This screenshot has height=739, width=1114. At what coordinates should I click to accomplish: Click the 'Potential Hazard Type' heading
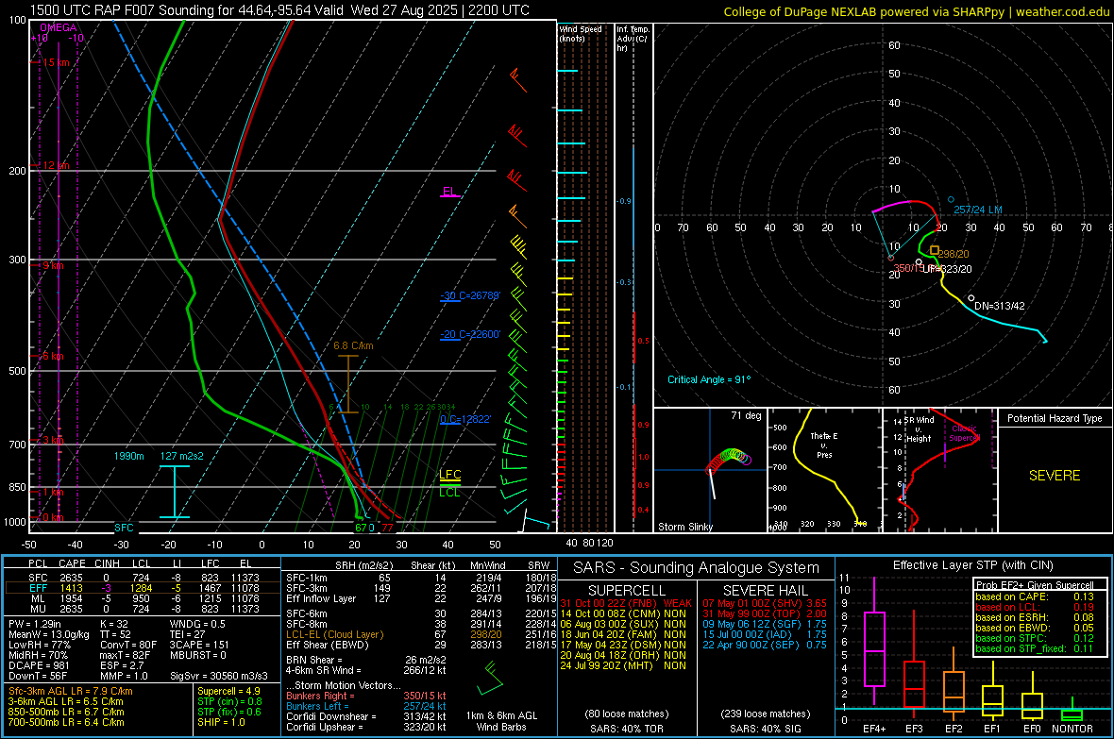pos(1055,418)
